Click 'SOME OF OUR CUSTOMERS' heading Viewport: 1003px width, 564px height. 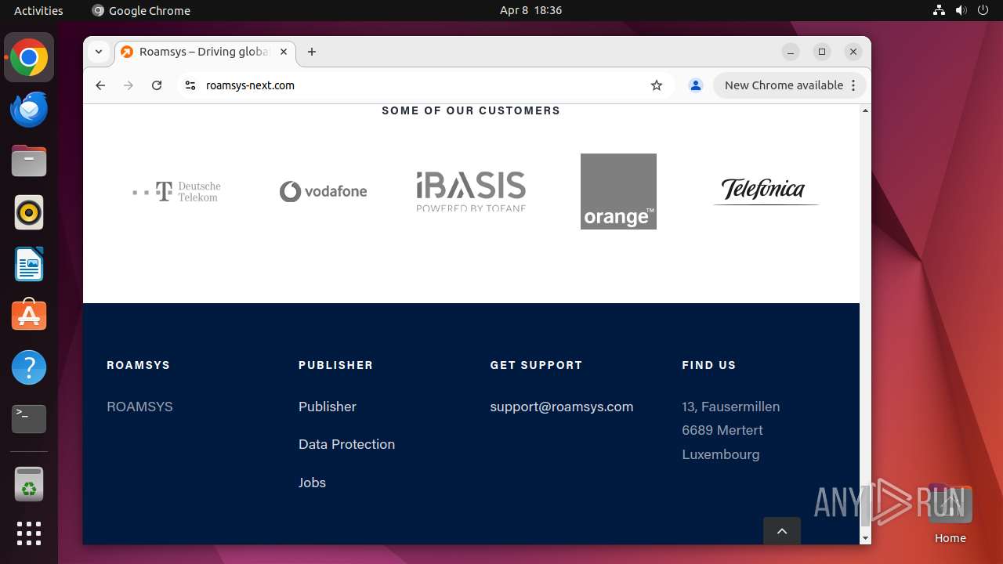coord(471,110)
